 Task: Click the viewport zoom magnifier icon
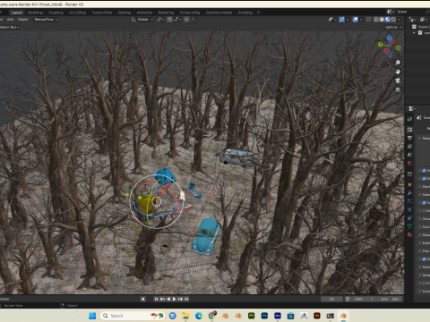[x=398, y=63]
